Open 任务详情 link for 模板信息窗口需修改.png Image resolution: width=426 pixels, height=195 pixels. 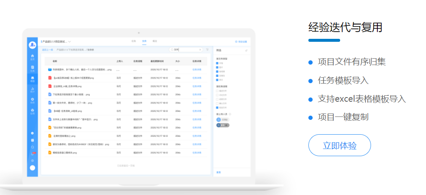[x=197, y=153]
